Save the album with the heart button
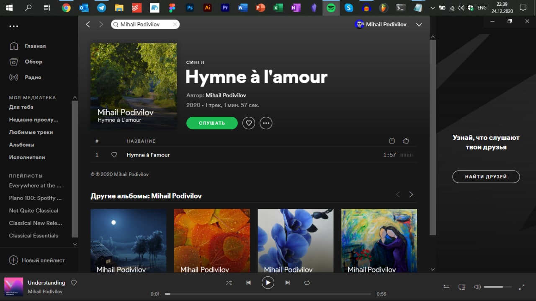Screen dimensions: 536x301 pyautogui.click(x=249, y=123)
